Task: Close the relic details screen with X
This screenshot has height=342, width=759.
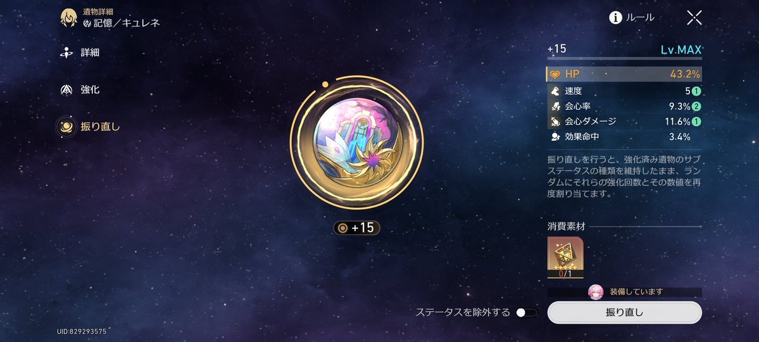Action: point(694,18)
